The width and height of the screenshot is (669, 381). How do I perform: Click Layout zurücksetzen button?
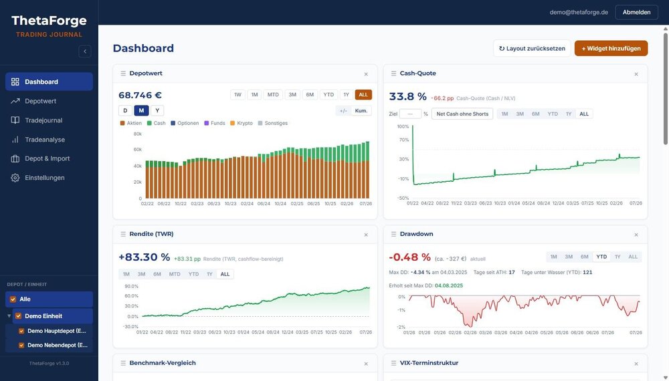click(532, 49)
